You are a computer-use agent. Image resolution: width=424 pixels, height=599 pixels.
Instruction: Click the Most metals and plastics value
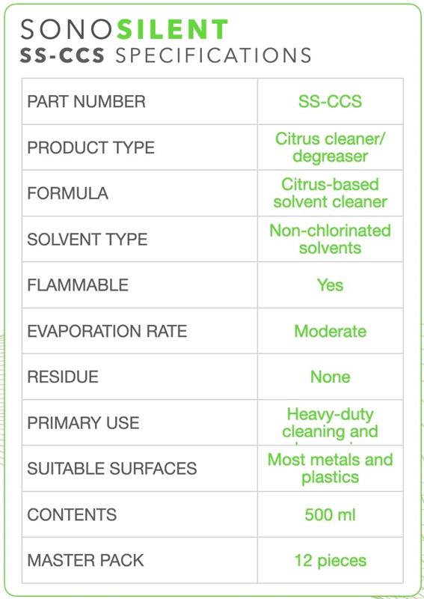point(330,469)
